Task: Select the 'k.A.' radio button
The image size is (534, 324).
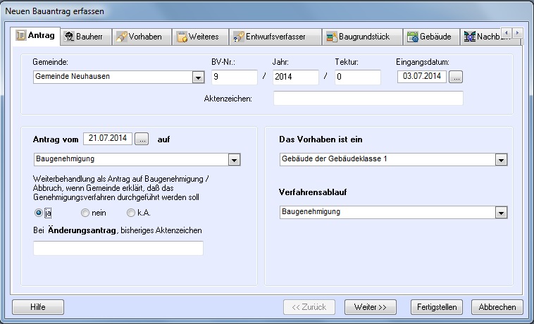Action: [x=131, y=213]
